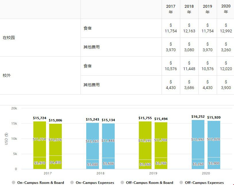Click the 2019 bar segment labeled $11,708
The image size is (234, 185).
click(x=161, y=140)
